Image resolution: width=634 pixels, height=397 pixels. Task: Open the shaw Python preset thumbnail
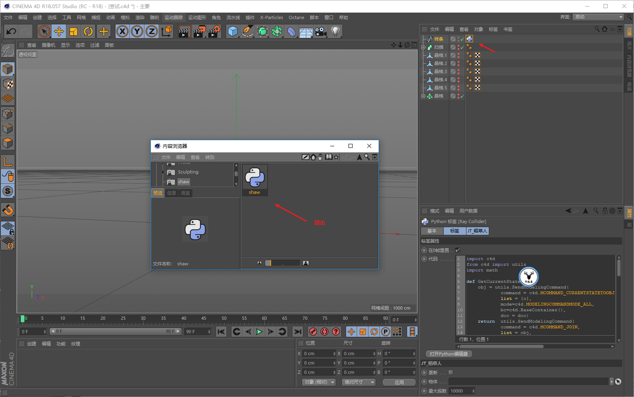[255, 180]
